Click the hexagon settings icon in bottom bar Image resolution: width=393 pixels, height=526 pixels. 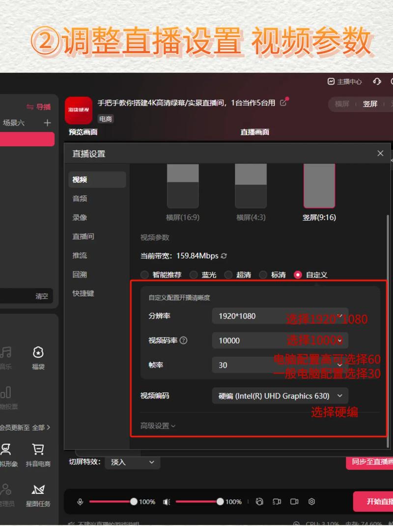pos(311,501)
